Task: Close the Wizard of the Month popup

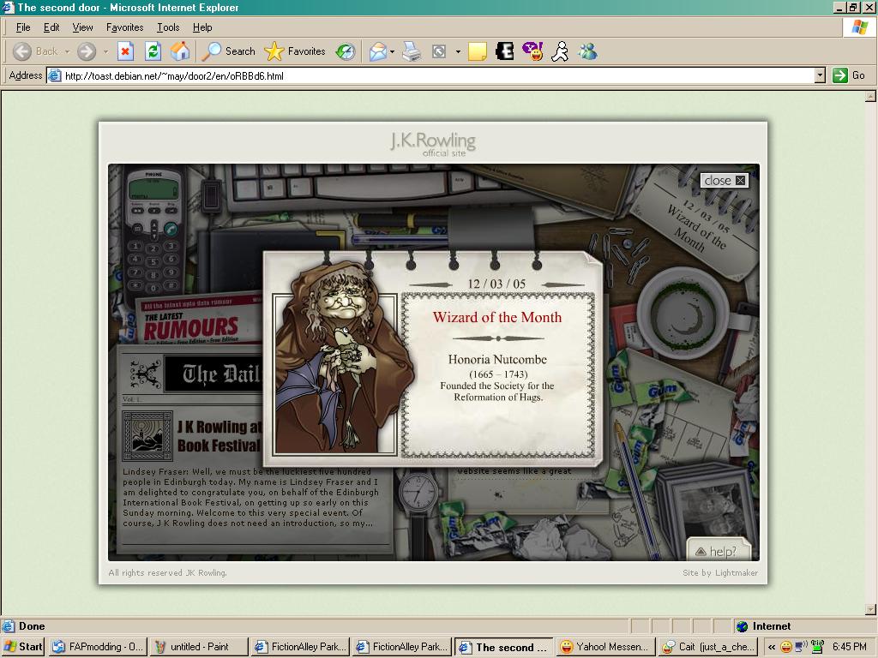Action: tap(725, 180)
